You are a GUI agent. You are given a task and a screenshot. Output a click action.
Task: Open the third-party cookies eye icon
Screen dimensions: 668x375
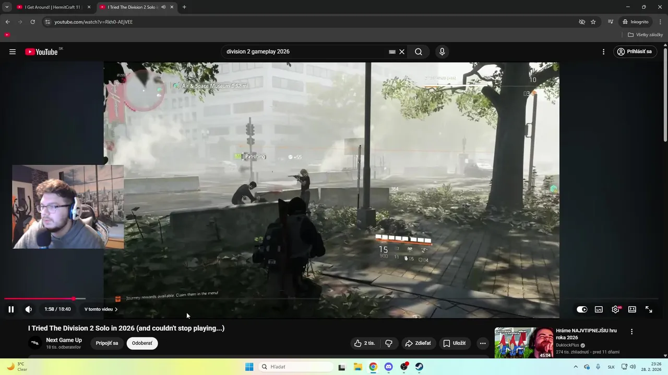[x=582, y=22]
